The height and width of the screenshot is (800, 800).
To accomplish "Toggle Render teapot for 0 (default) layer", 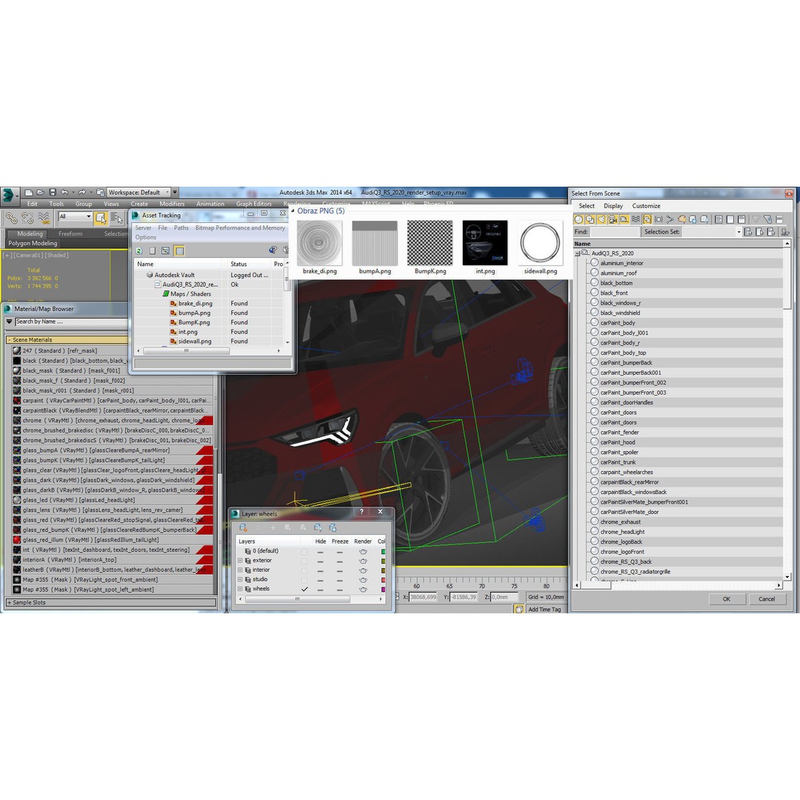I will pyautogui.click(x=363, y=552).
